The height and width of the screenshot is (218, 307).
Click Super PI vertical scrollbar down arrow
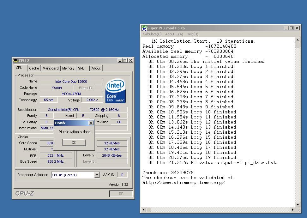point(298,205)
